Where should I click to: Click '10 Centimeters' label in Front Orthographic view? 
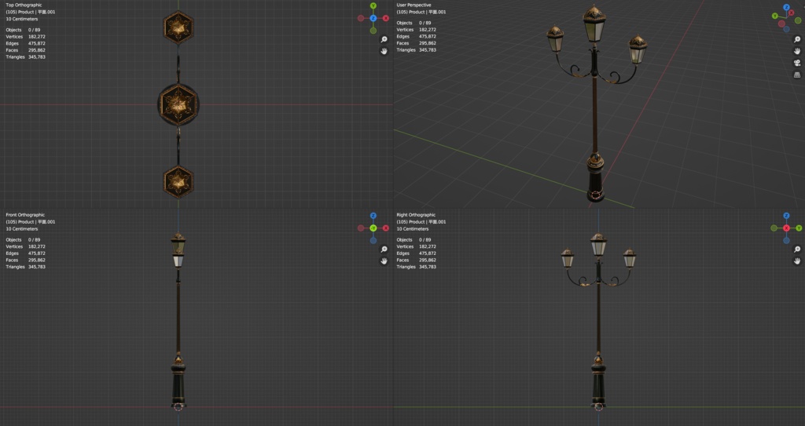point(22,229)
